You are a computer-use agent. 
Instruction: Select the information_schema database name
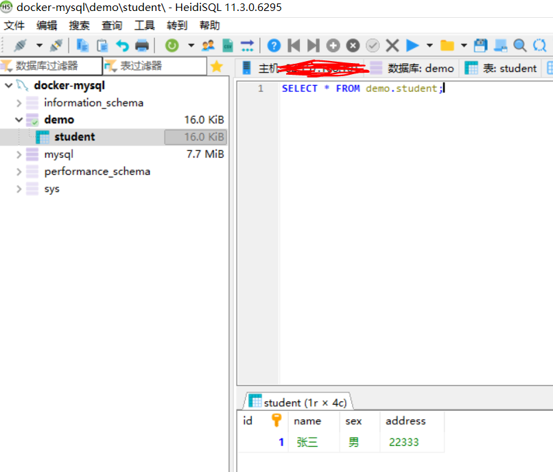pyautogui.click(x=93, y=103)
